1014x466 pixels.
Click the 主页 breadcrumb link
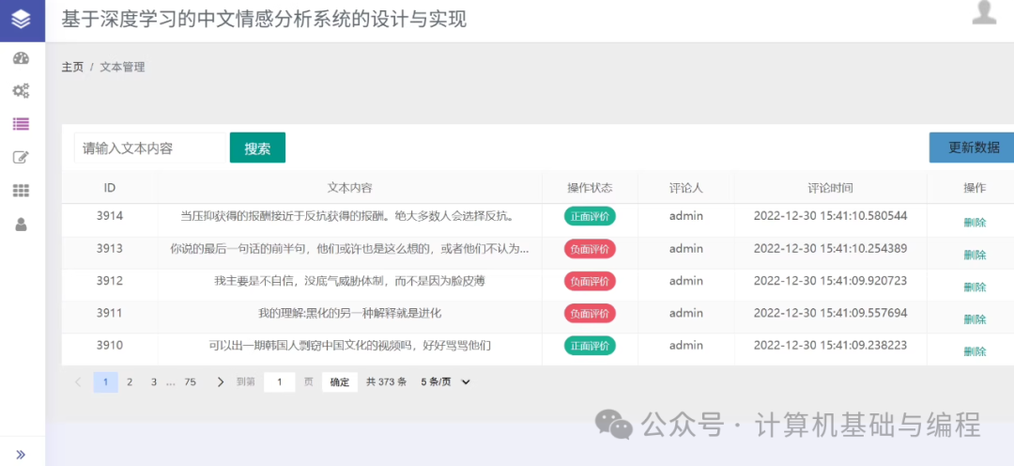coord(72,68)
